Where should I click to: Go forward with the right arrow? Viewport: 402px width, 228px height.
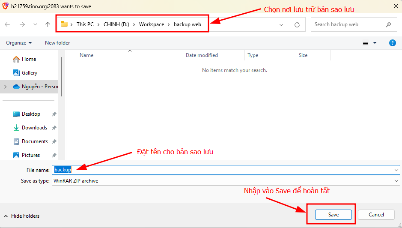tap(22, 24)
